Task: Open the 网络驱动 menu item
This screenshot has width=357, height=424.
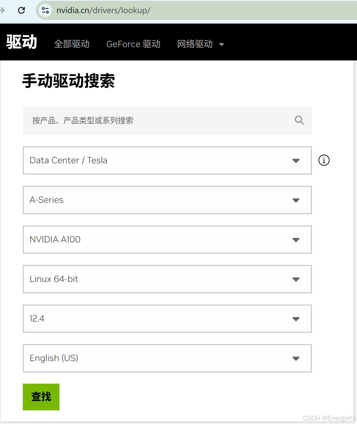Action: coord(195,44)
